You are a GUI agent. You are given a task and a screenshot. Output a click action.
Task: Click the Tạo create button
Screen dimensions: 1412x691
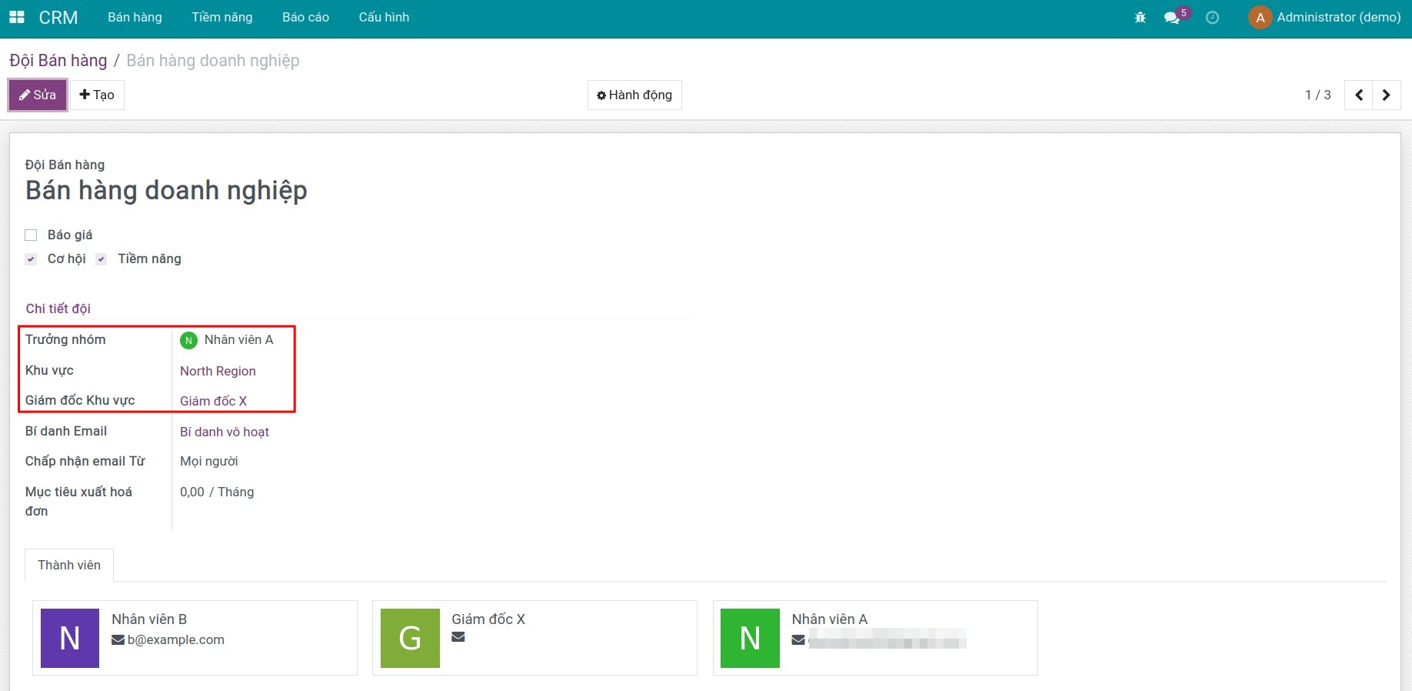click(97, 95)
